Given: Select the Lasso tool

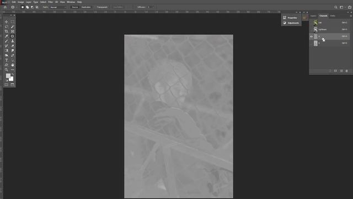Looking at the screenshot, I should [x=6, y=27].
